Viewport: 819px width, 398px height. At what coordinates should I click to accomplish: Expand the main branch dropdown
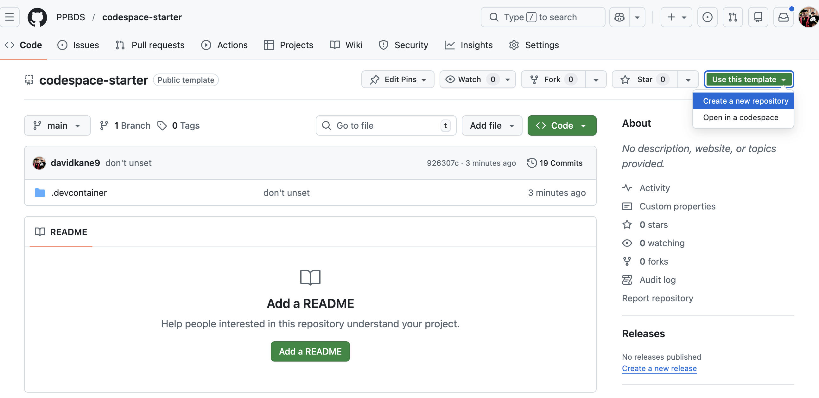57,126
